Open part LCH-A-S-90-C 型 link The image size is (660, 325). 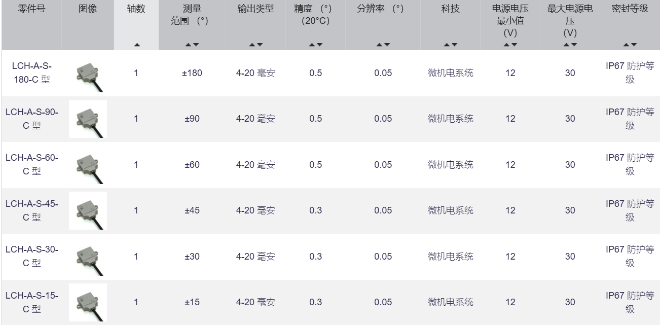[x=31, y=119]
